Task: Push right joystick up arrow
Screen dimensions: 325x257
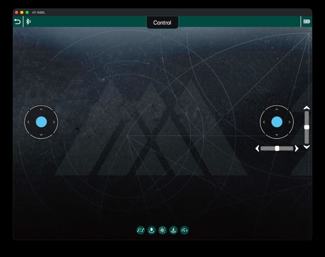Action: click(277, 109)
